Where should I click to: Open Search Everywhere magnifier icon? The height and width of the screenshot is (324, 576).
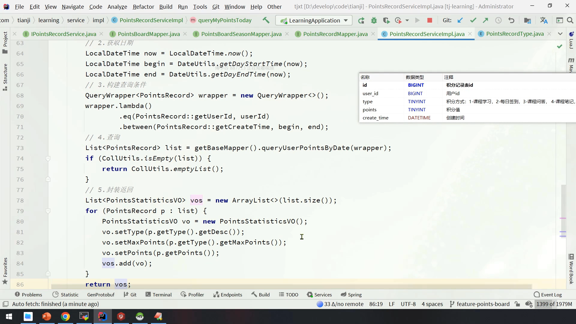point(570,20)
